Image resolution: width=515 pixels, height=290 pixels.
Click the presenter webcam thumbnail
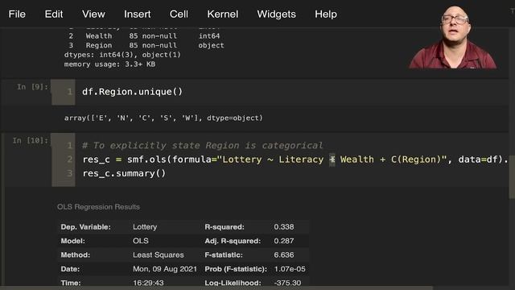[x=453, y=36]
